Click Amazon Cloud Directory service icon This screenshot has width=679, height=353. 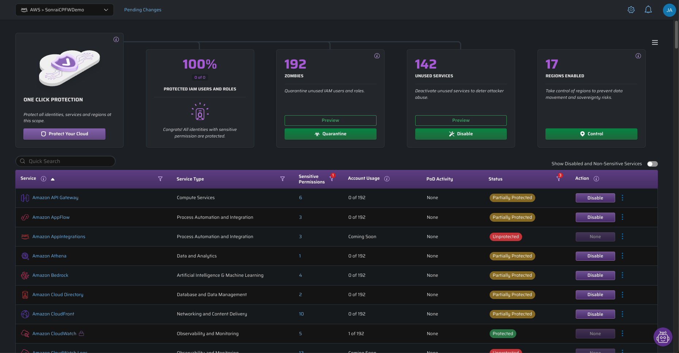coord(25,295)
